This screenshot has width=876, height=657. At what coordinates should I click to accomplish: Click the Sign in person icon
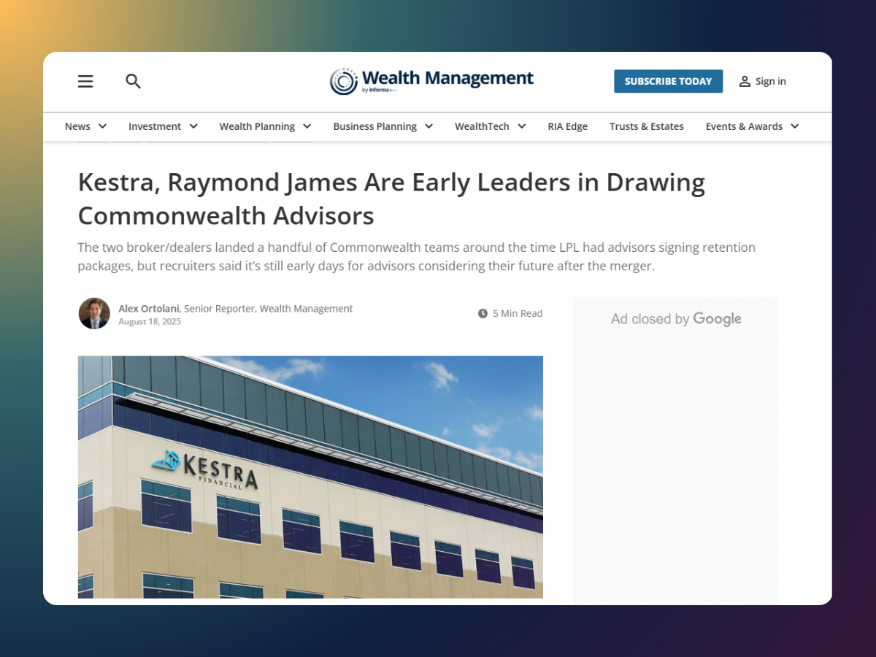click(745, 81)
